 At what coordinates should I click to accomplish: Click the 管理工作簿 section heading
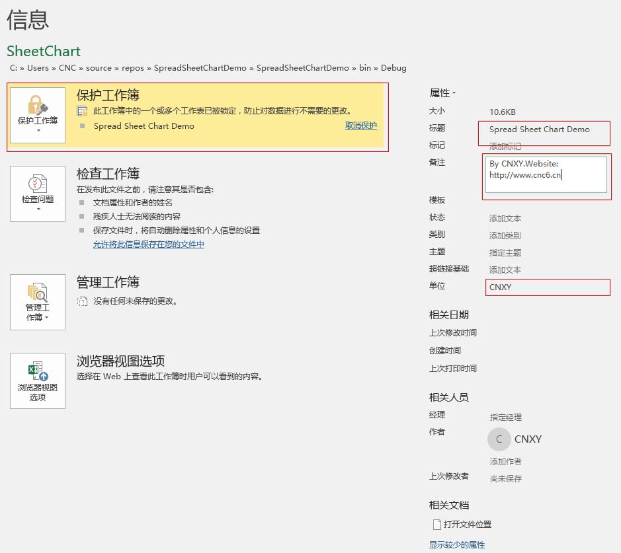point(108,282)
